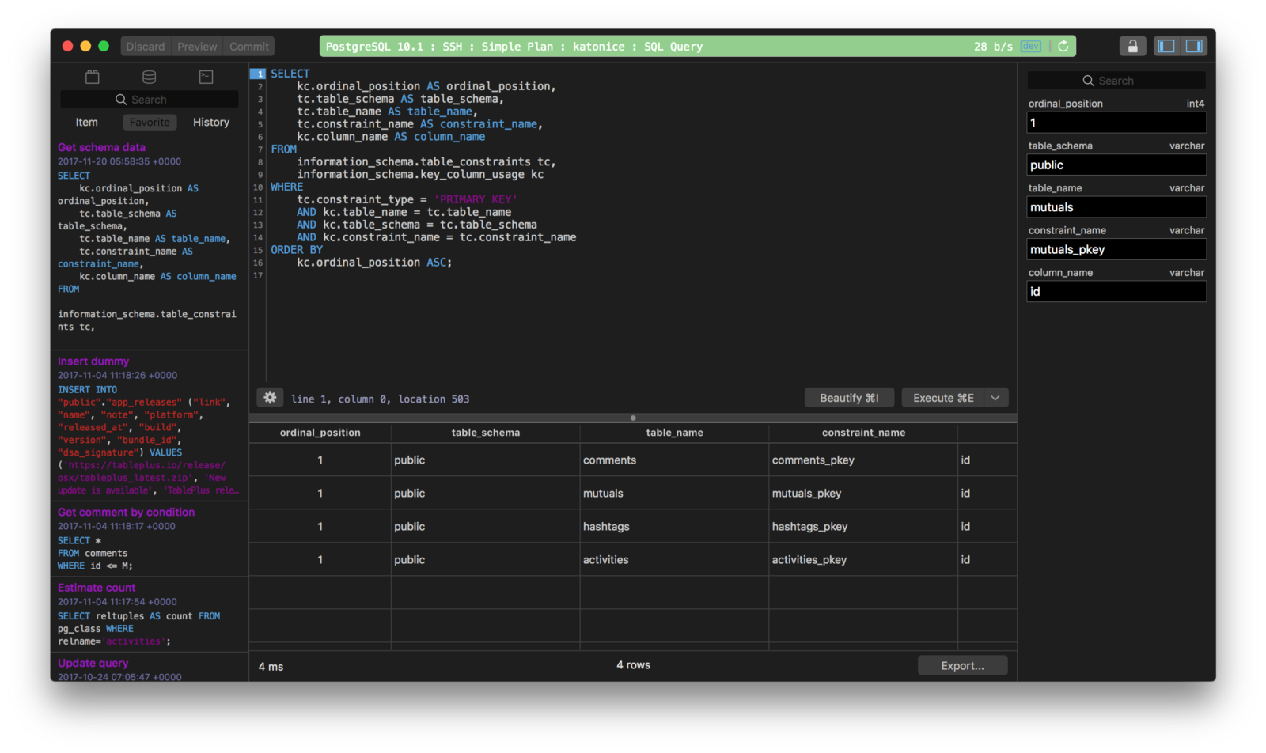This screenshot has width=1266, height=753.
Task: Click the '4 ms' execution time text
Action: coord(271,667)
